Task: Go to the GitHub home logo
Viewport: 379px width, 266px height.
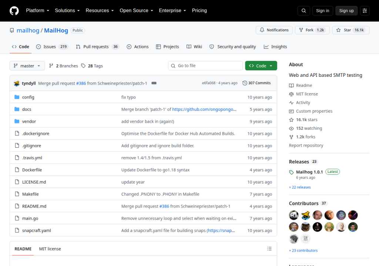Action: click(x=14, y=11)
